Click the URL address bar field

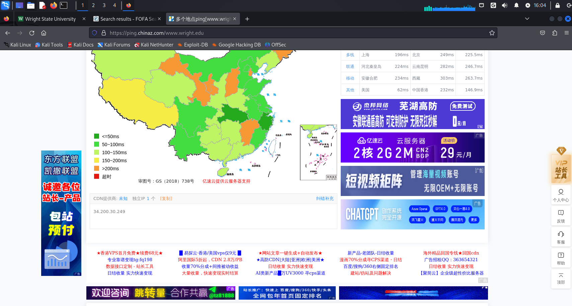tap(295, 33)
